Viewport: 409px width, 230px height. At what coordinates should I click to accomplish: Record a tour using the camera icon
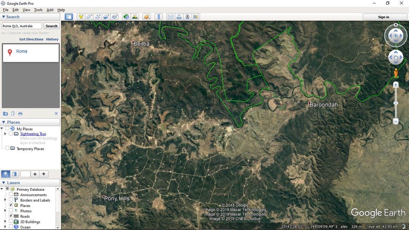coord(115,17)
